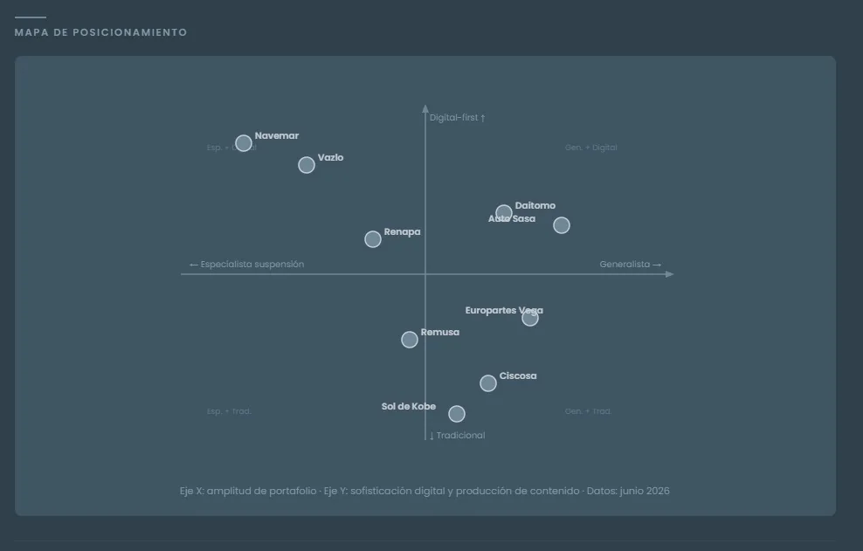
Task: Click the Gen. + Digital quadrant label
Action: coord(591,148)
